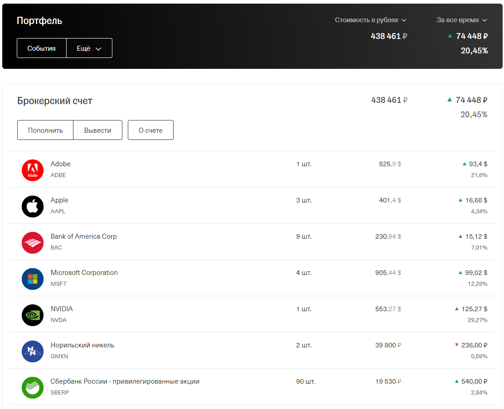Click NVIDIA's 125,27 $ profit value
This screenshot has height=409, width=504.
click(474, 309)
